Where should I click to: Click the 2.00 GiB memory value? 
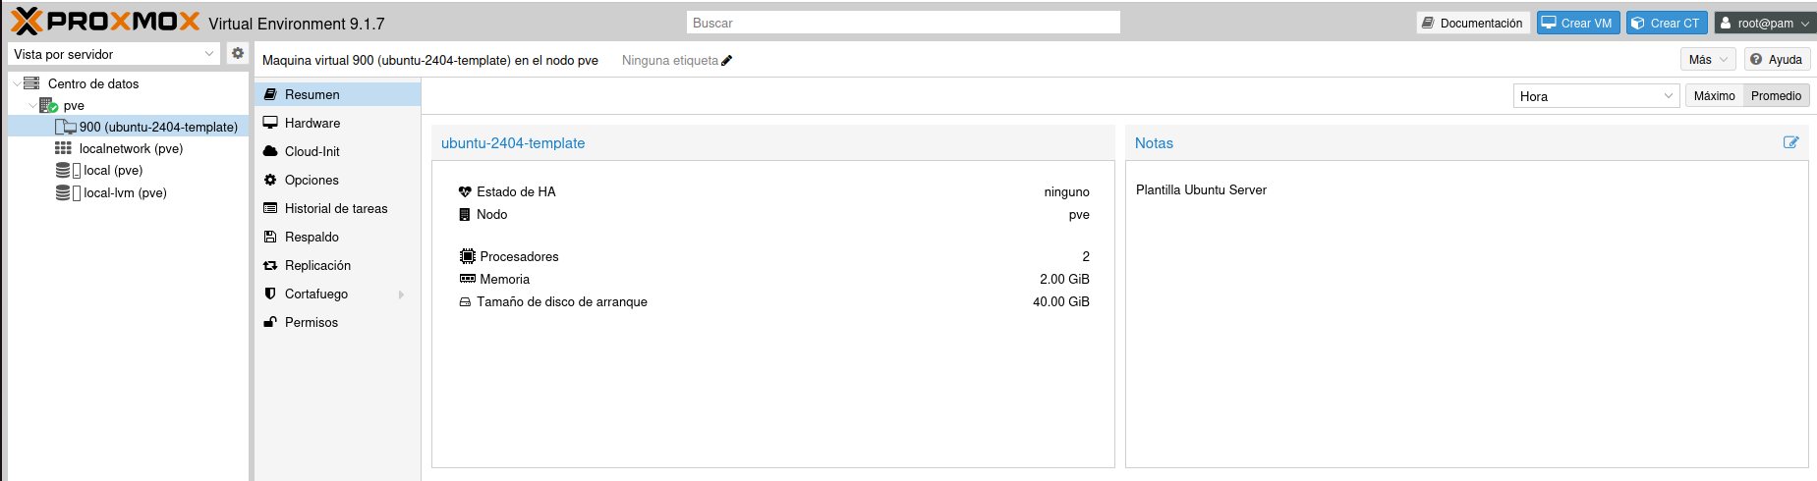[1064, 279]
